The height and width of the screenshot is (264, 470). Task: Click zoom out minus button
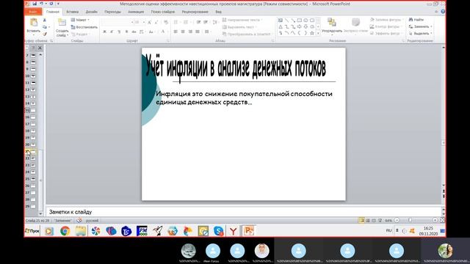(x=397, y=220)
